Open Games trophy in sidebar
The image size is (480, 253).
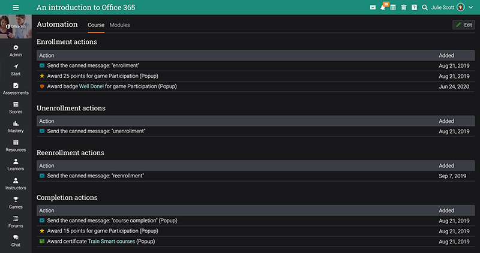(16, 203)
